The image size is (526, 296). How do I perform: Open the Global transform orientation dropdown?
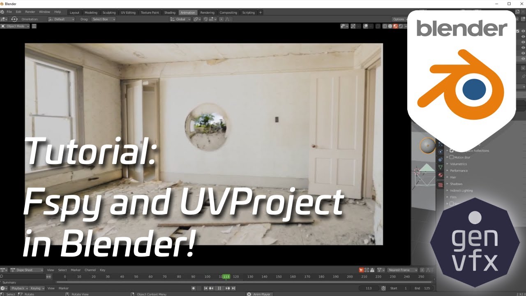pyautogui.click(x=180, y=19)
